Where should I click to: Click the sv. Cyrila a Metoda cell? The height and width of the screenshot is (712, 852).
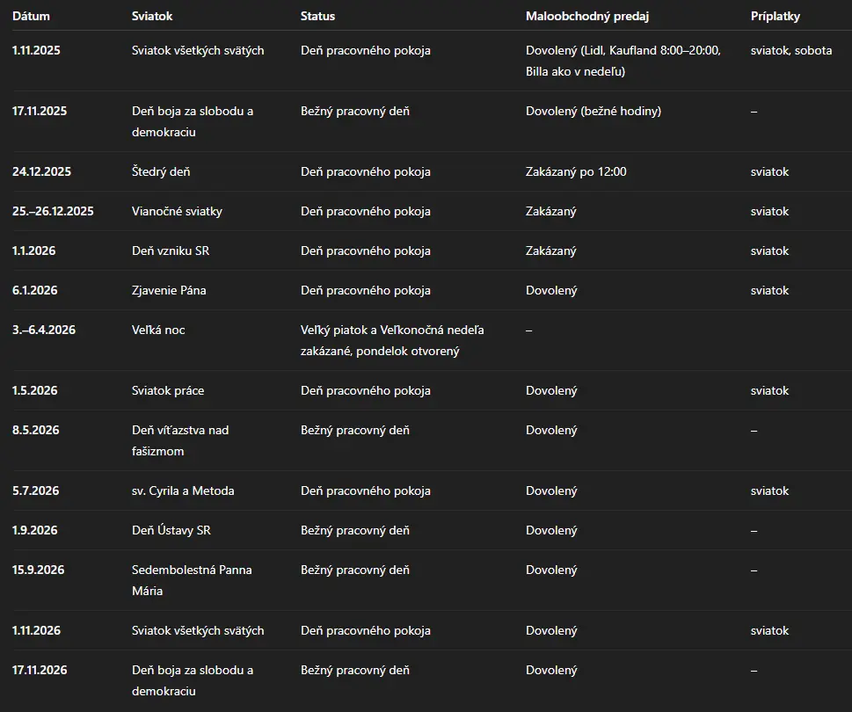(183, 490)
